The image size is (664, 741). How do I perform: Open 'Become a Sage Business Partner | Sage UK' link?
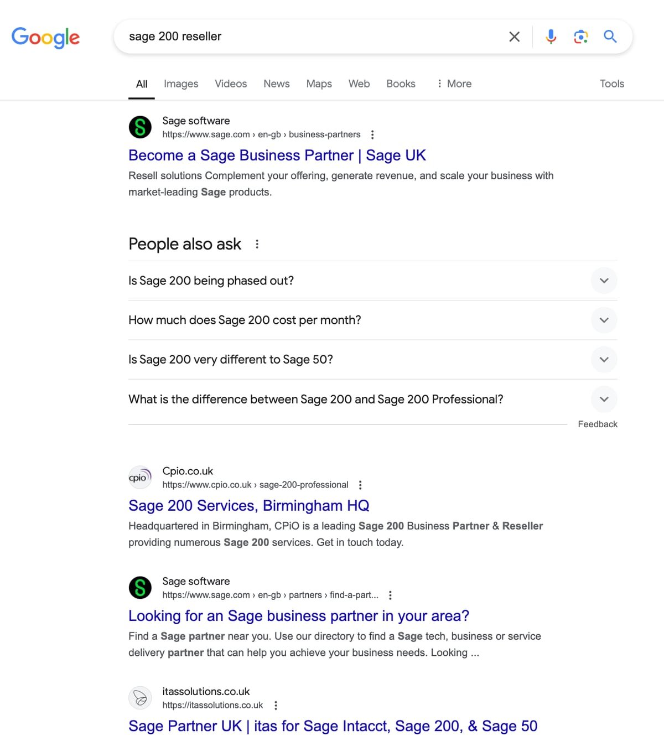tap(277, 156)
